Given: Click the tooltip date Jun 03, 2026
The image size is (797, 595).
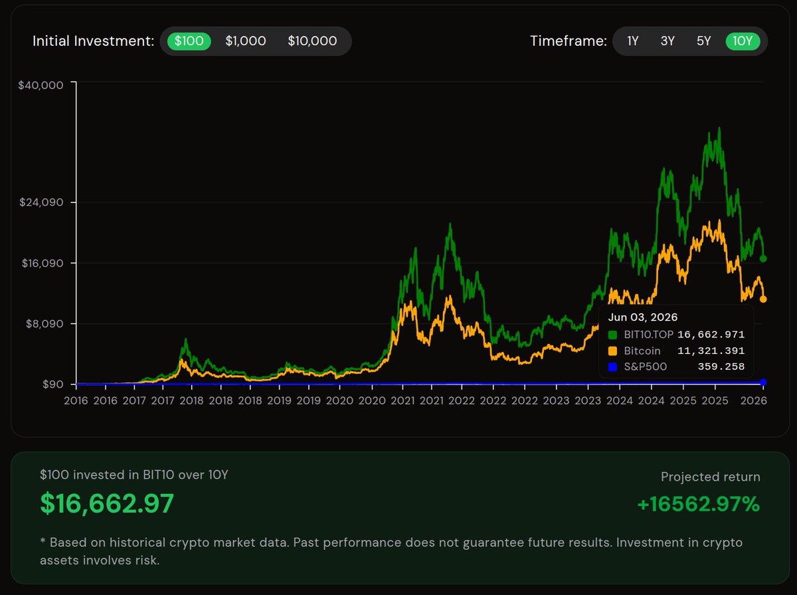Looking at the screenshot, I should coord(643,317).
